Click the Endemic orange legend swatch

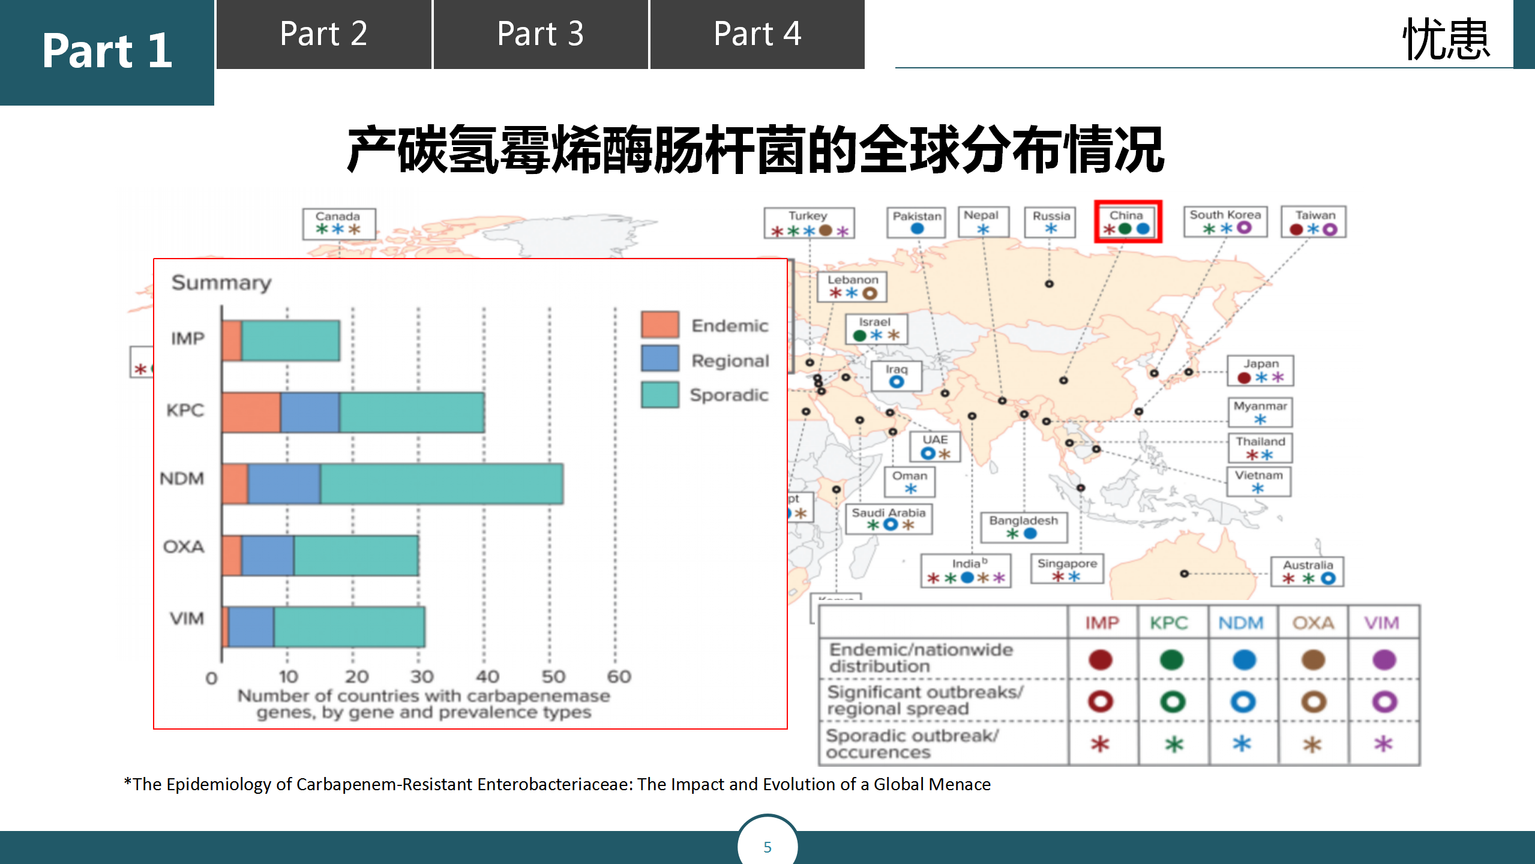coord(660,325)
